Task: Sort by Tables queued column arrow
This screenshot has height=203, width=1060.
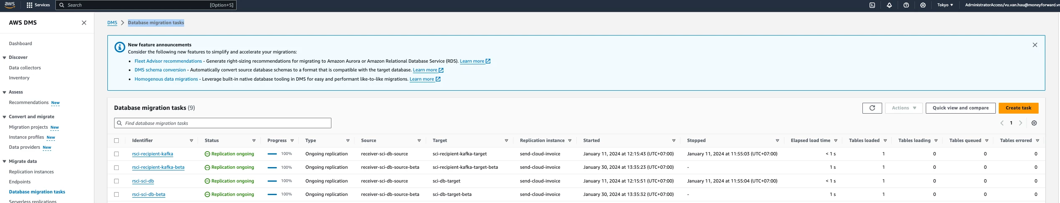Action: point(987,141)
